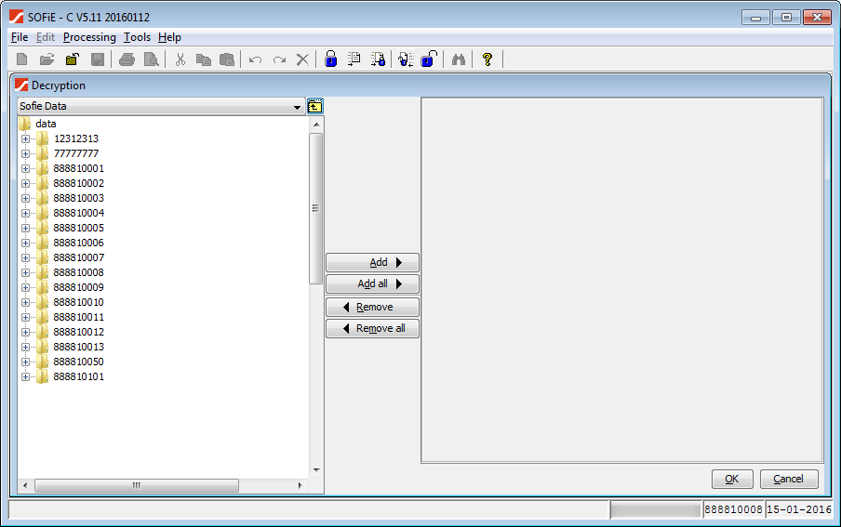The width and height of the screenshot is (841, 527).
Task: Click the yellow open-lock folder toolbar icon
Action: click(x=72, y=59)
